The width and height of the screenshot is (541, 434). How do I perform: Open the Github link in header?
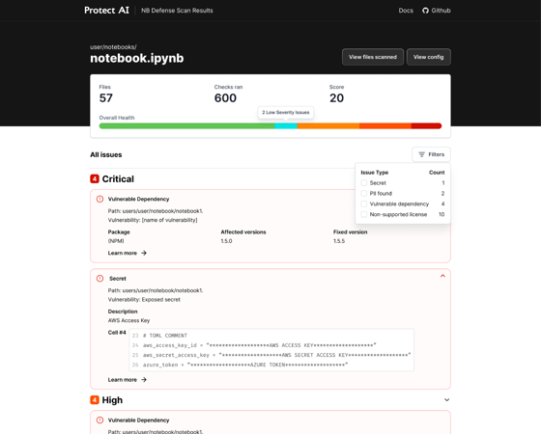pos(437,11)
